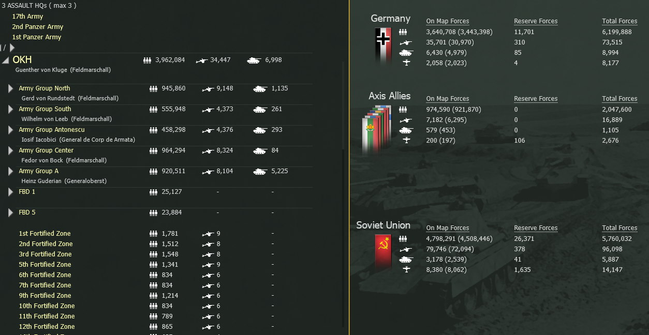Click the Axis Allies flags icon

[x=376, y=130]
